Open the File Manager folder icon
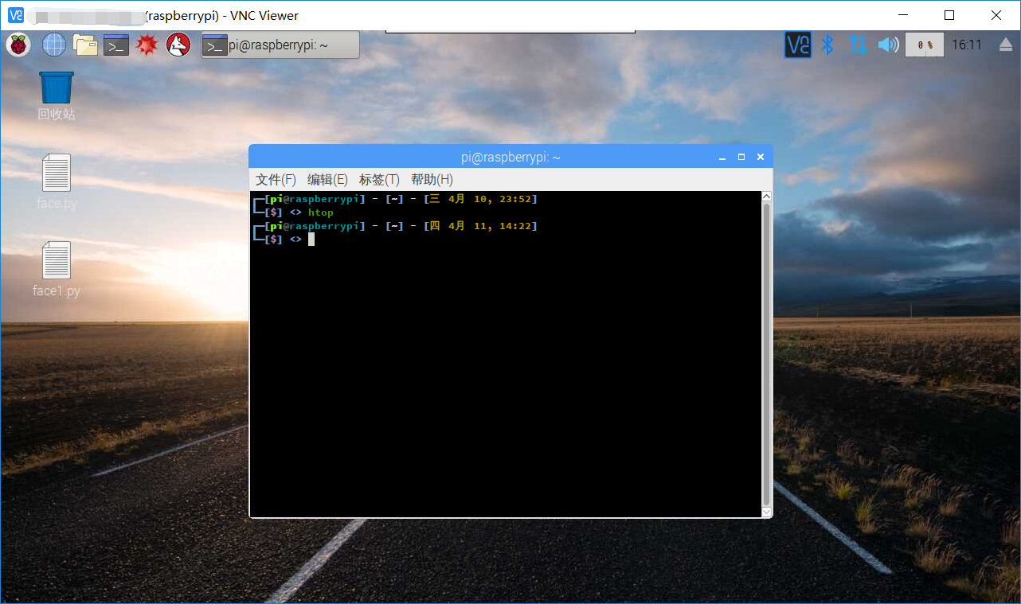Image resolution: width=1021 pixels, height=604 pixels. point(85,45)
